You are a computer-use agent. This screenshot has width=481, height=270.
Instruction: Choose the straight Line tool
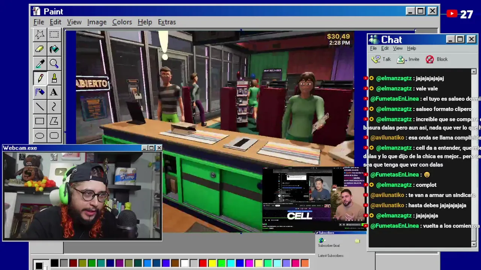pos(39,106)
